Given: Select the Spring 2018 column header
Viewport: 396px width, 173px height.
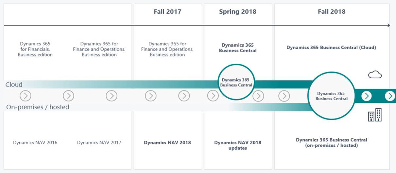Looking at the screenshot, I should pyautogui.click(x=238, y=12).
